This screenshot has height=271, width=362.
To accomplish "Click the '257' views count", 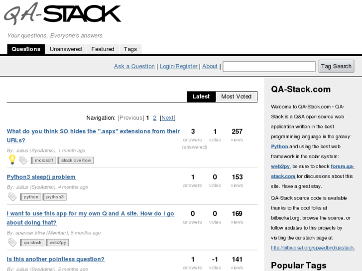I will [x=237, y=131].
